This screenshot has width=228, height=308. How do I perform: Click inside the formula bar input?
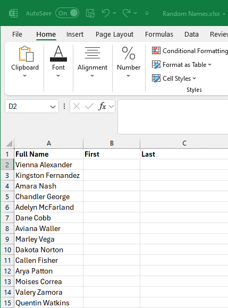tap(173, 117)
